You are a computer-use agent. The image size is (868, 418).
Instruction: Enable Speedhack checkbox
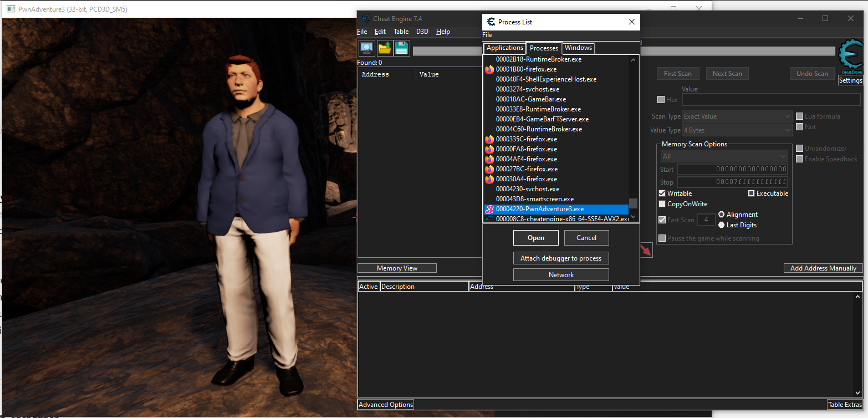(800, 159)
